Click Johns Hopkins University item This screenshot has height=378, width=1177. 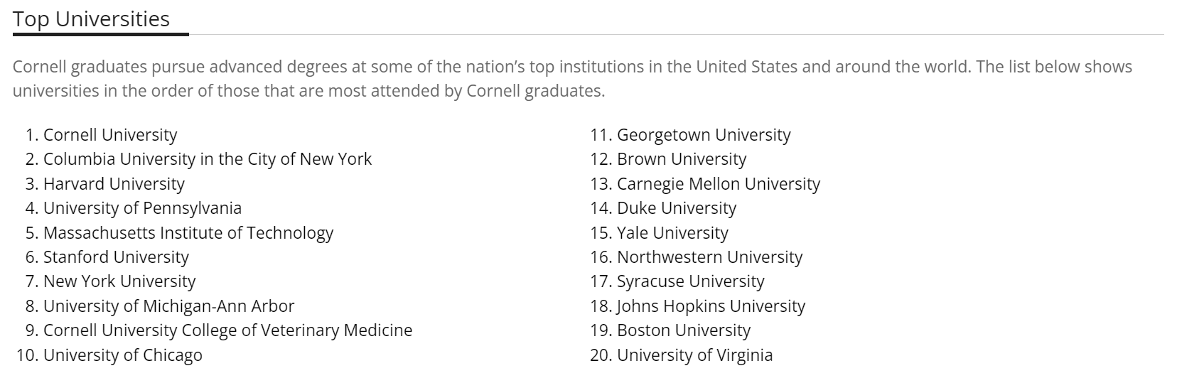(x=711, y=306)
